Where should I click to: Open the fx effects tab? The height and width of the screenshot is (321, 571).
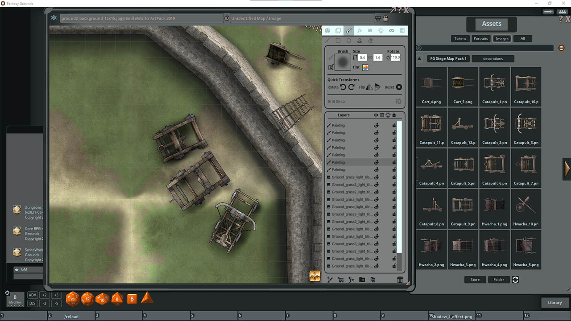point(360,31)
